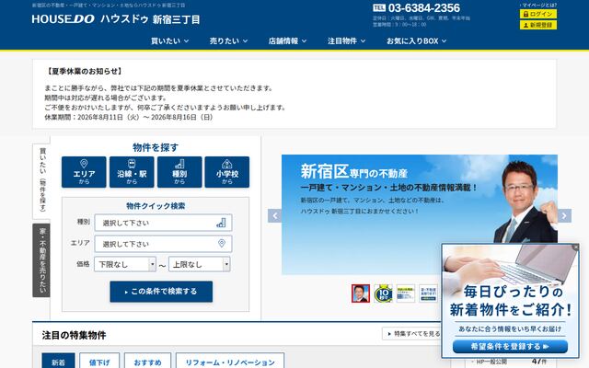Click the 03-6384-2356 phone number

point(424,8)
